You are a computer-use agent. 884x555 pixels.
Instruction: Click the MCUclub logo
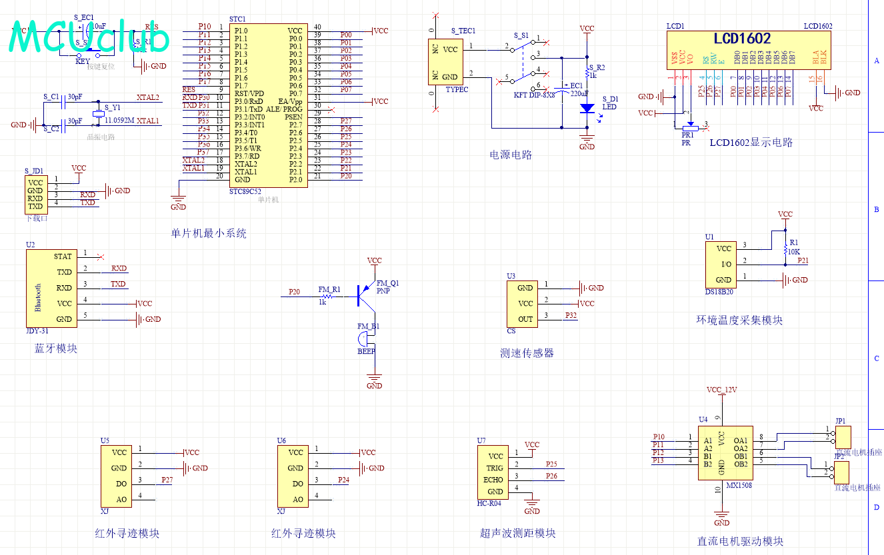coord(90,39)
